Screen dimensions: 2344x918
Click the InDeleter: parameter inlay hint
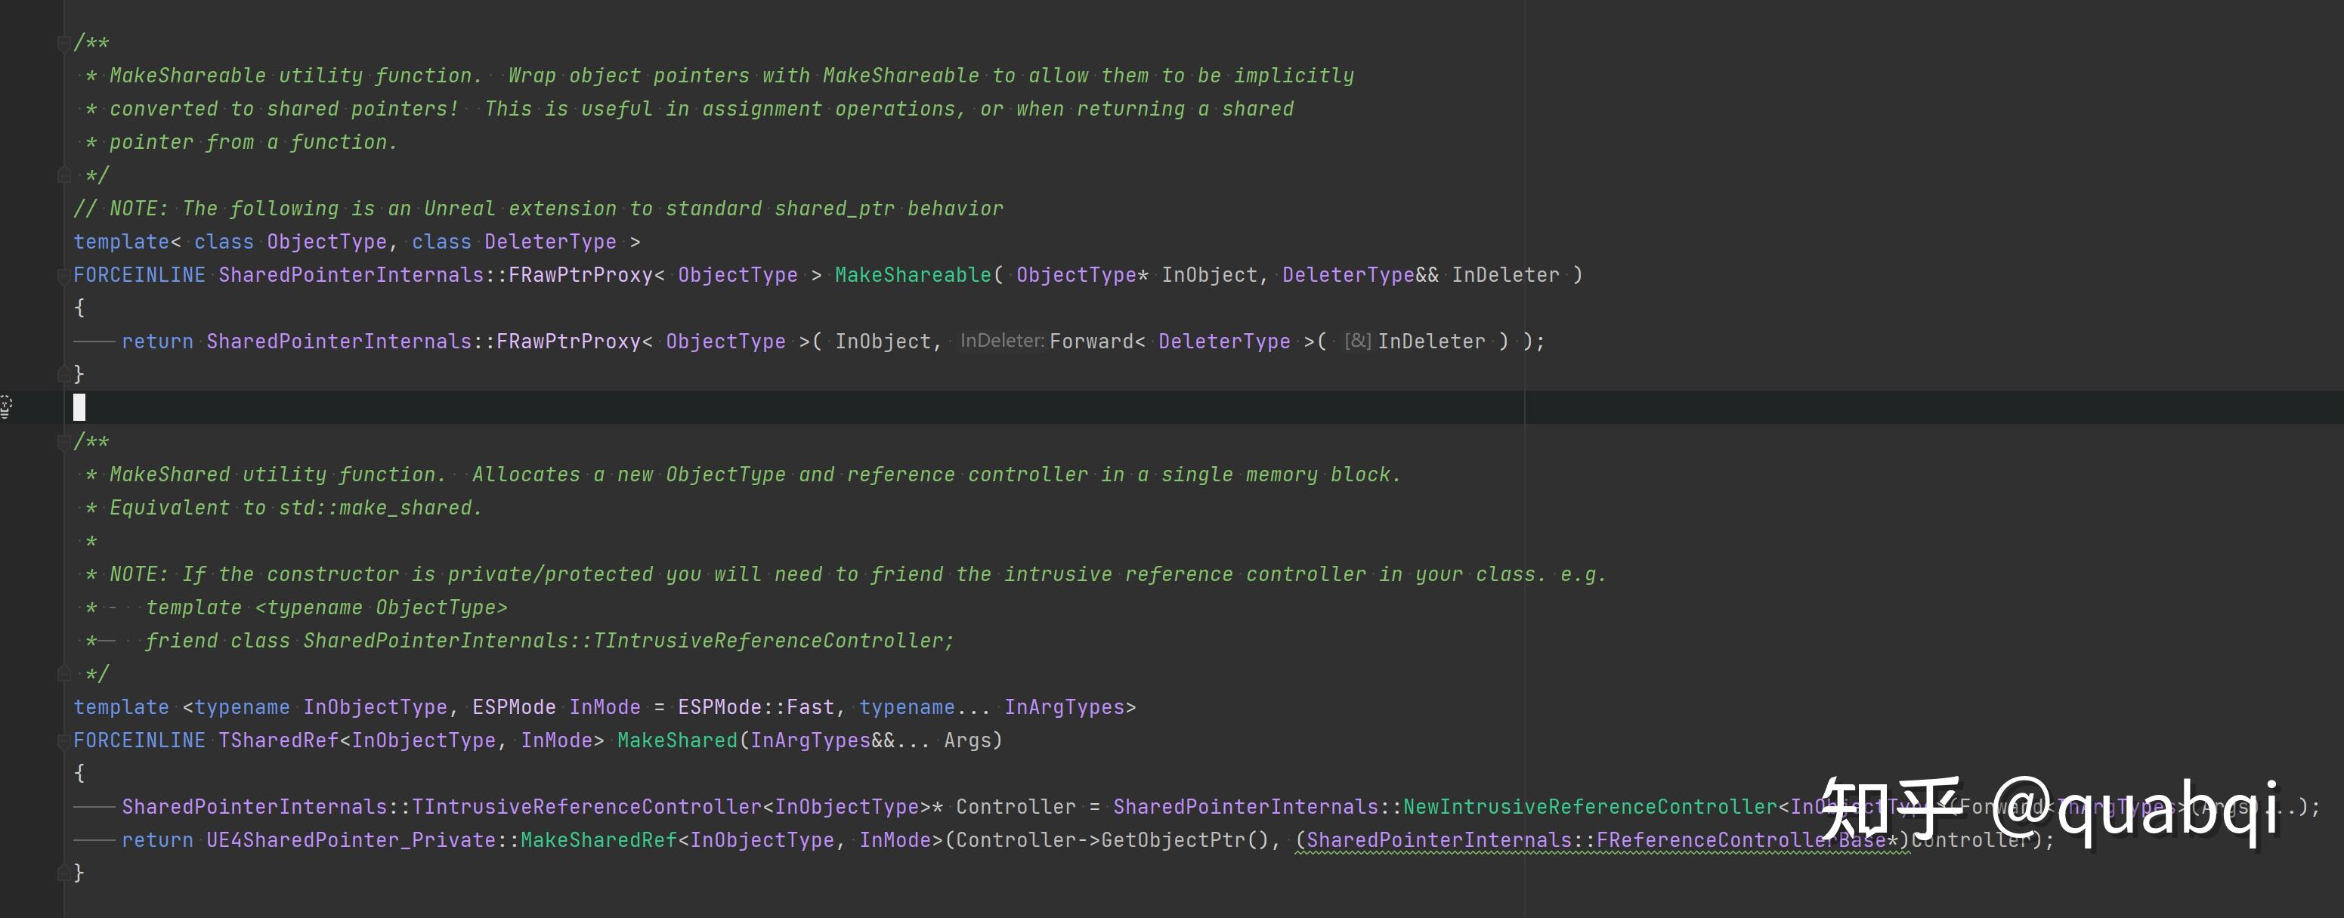click(x=1001, y=342)
